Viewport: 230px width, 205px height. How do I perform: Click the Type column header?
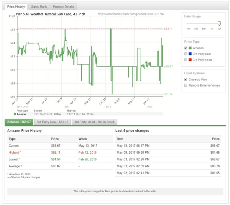tap(12, 139)
